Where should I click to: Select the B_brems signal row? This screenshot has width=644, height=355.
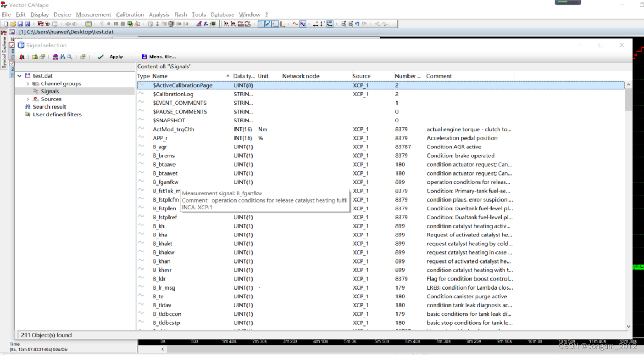[381, 156]
